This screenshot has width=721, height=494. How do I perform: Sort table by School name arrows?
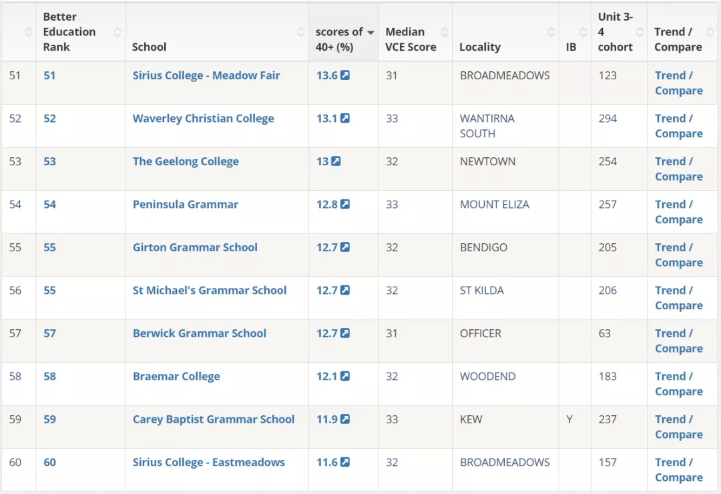click(x=300, y=32)
